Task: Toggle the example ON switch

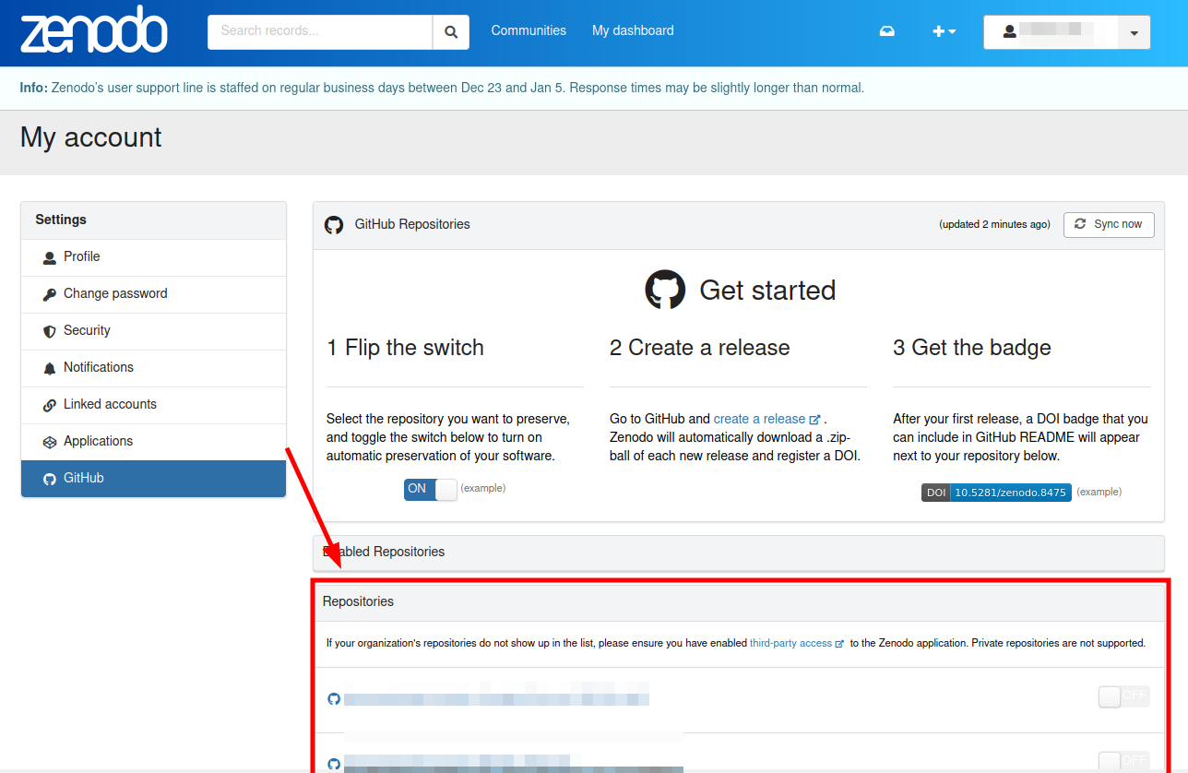Action: (431, 490)
